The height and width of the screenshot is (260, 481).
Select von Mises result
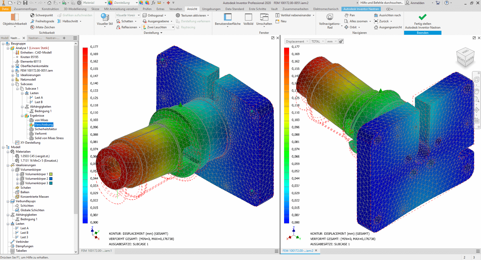coord(41,120)
